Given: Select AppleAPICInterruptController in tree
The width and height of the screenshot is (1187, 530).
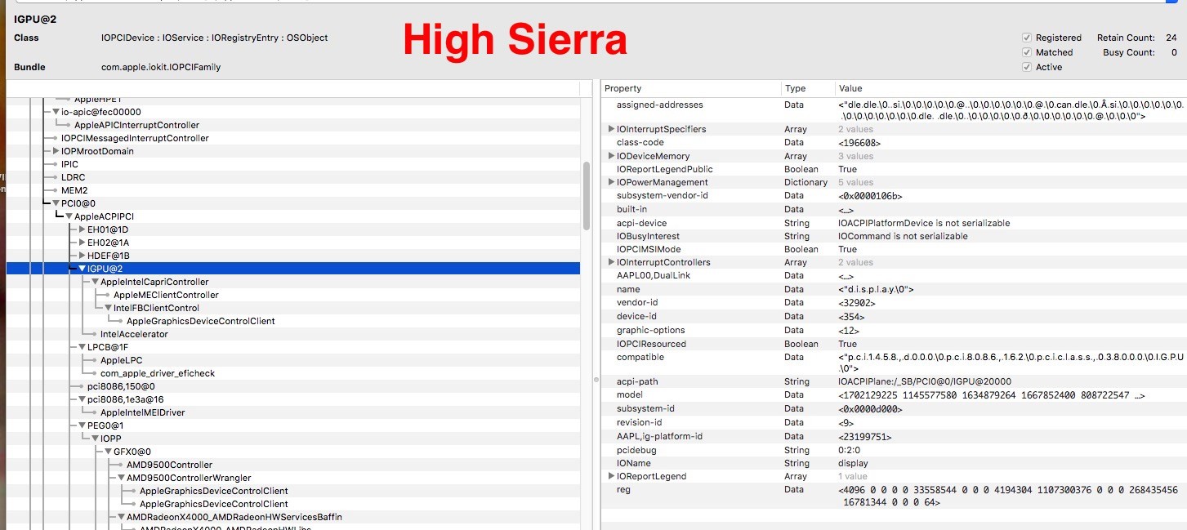Looking at the screenshot, I should 136,125.
